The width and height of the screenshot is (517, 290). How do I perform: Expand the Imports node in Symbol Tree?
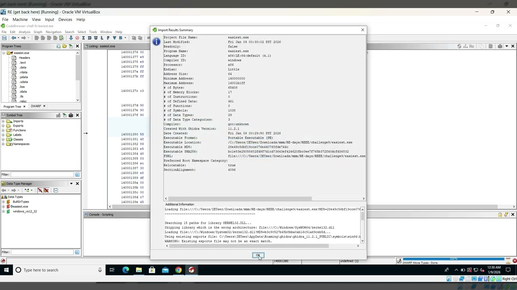coord(3,121)
